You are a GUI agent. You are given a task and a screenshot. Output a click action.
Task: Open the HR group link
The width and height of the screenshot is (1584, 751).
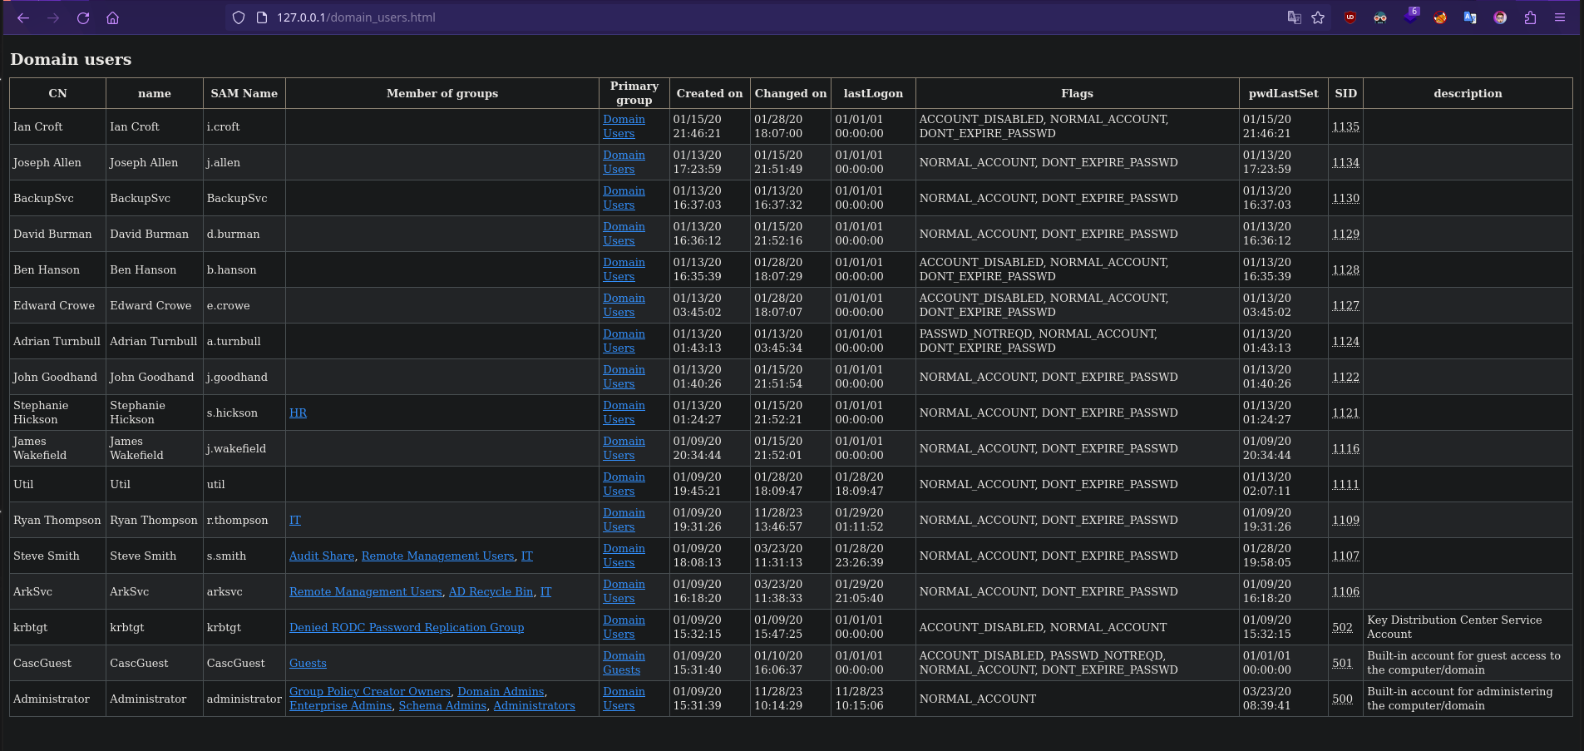(298, 413)
